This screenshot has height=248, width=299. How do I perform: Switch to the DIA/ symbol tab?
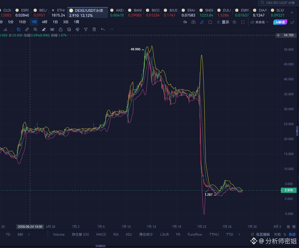[260, 13]
